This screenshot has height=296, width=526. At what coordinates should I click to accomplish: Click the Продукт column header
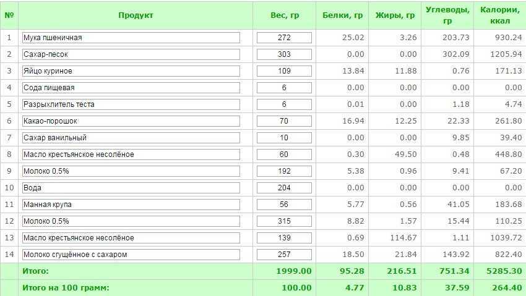tap(136, 15)
